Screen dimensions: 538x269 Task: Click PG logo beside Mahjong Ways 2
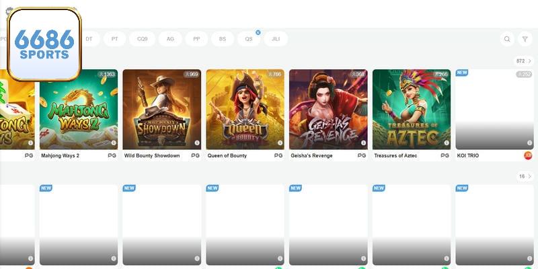(x=112, y=155)
